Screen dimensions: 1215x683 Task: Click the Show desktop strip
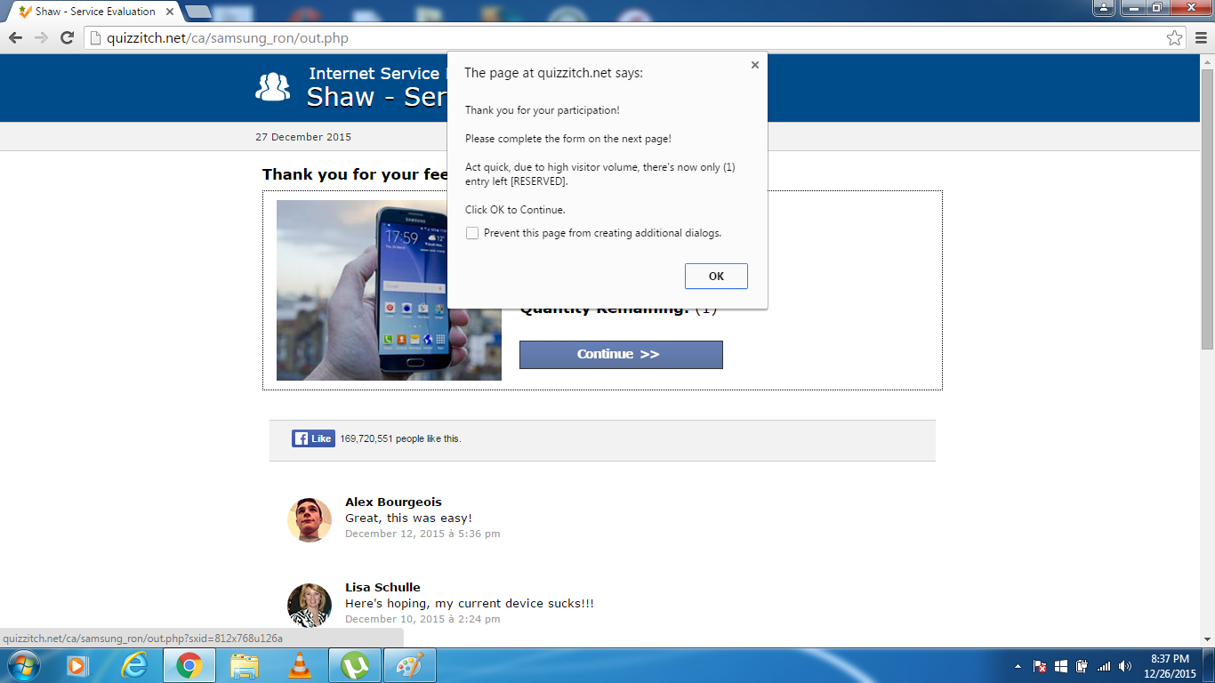1209,665
